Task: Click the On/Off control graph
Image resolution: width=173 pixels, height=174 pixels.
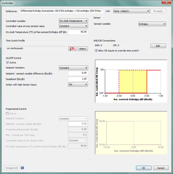Action: 131,81
